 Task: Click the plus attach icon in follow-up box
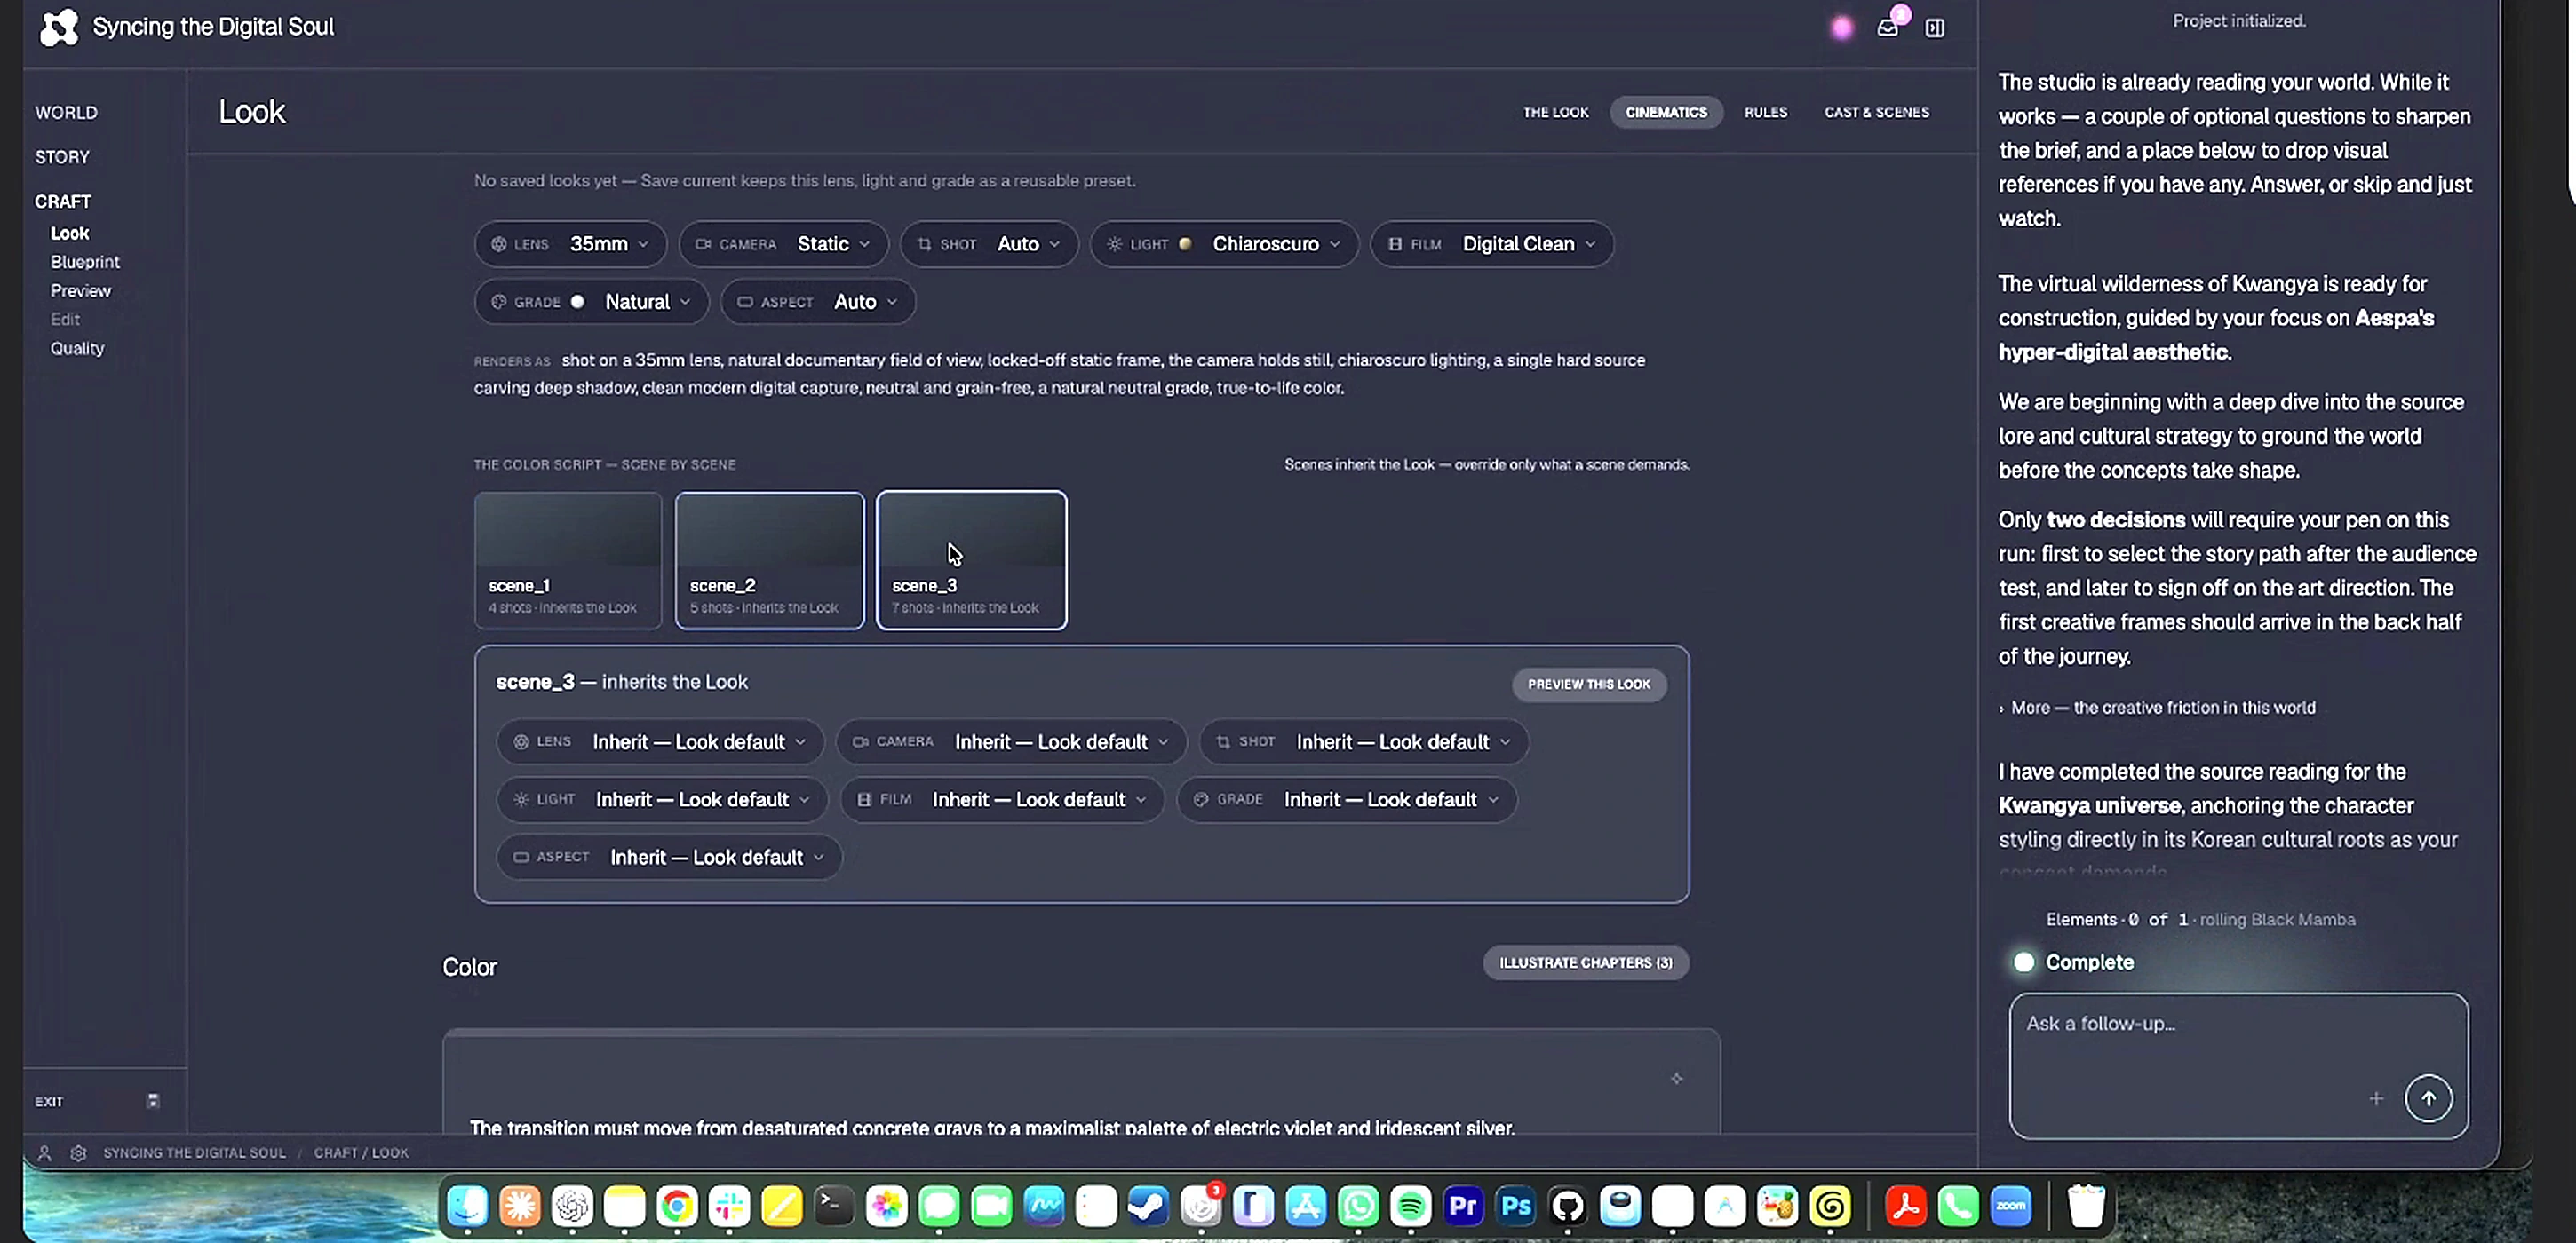(x=2376, y=1098)
